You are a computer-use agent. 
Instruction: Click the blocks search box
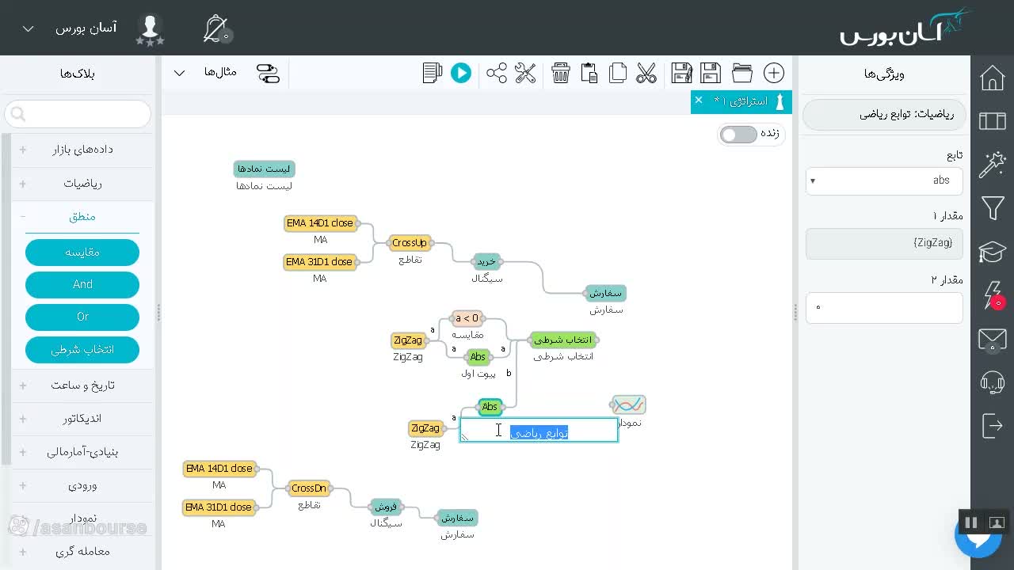[78, 115]
